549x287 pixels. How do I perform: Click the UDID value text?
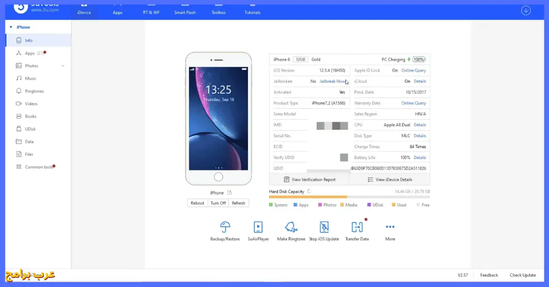click(388, 169)
